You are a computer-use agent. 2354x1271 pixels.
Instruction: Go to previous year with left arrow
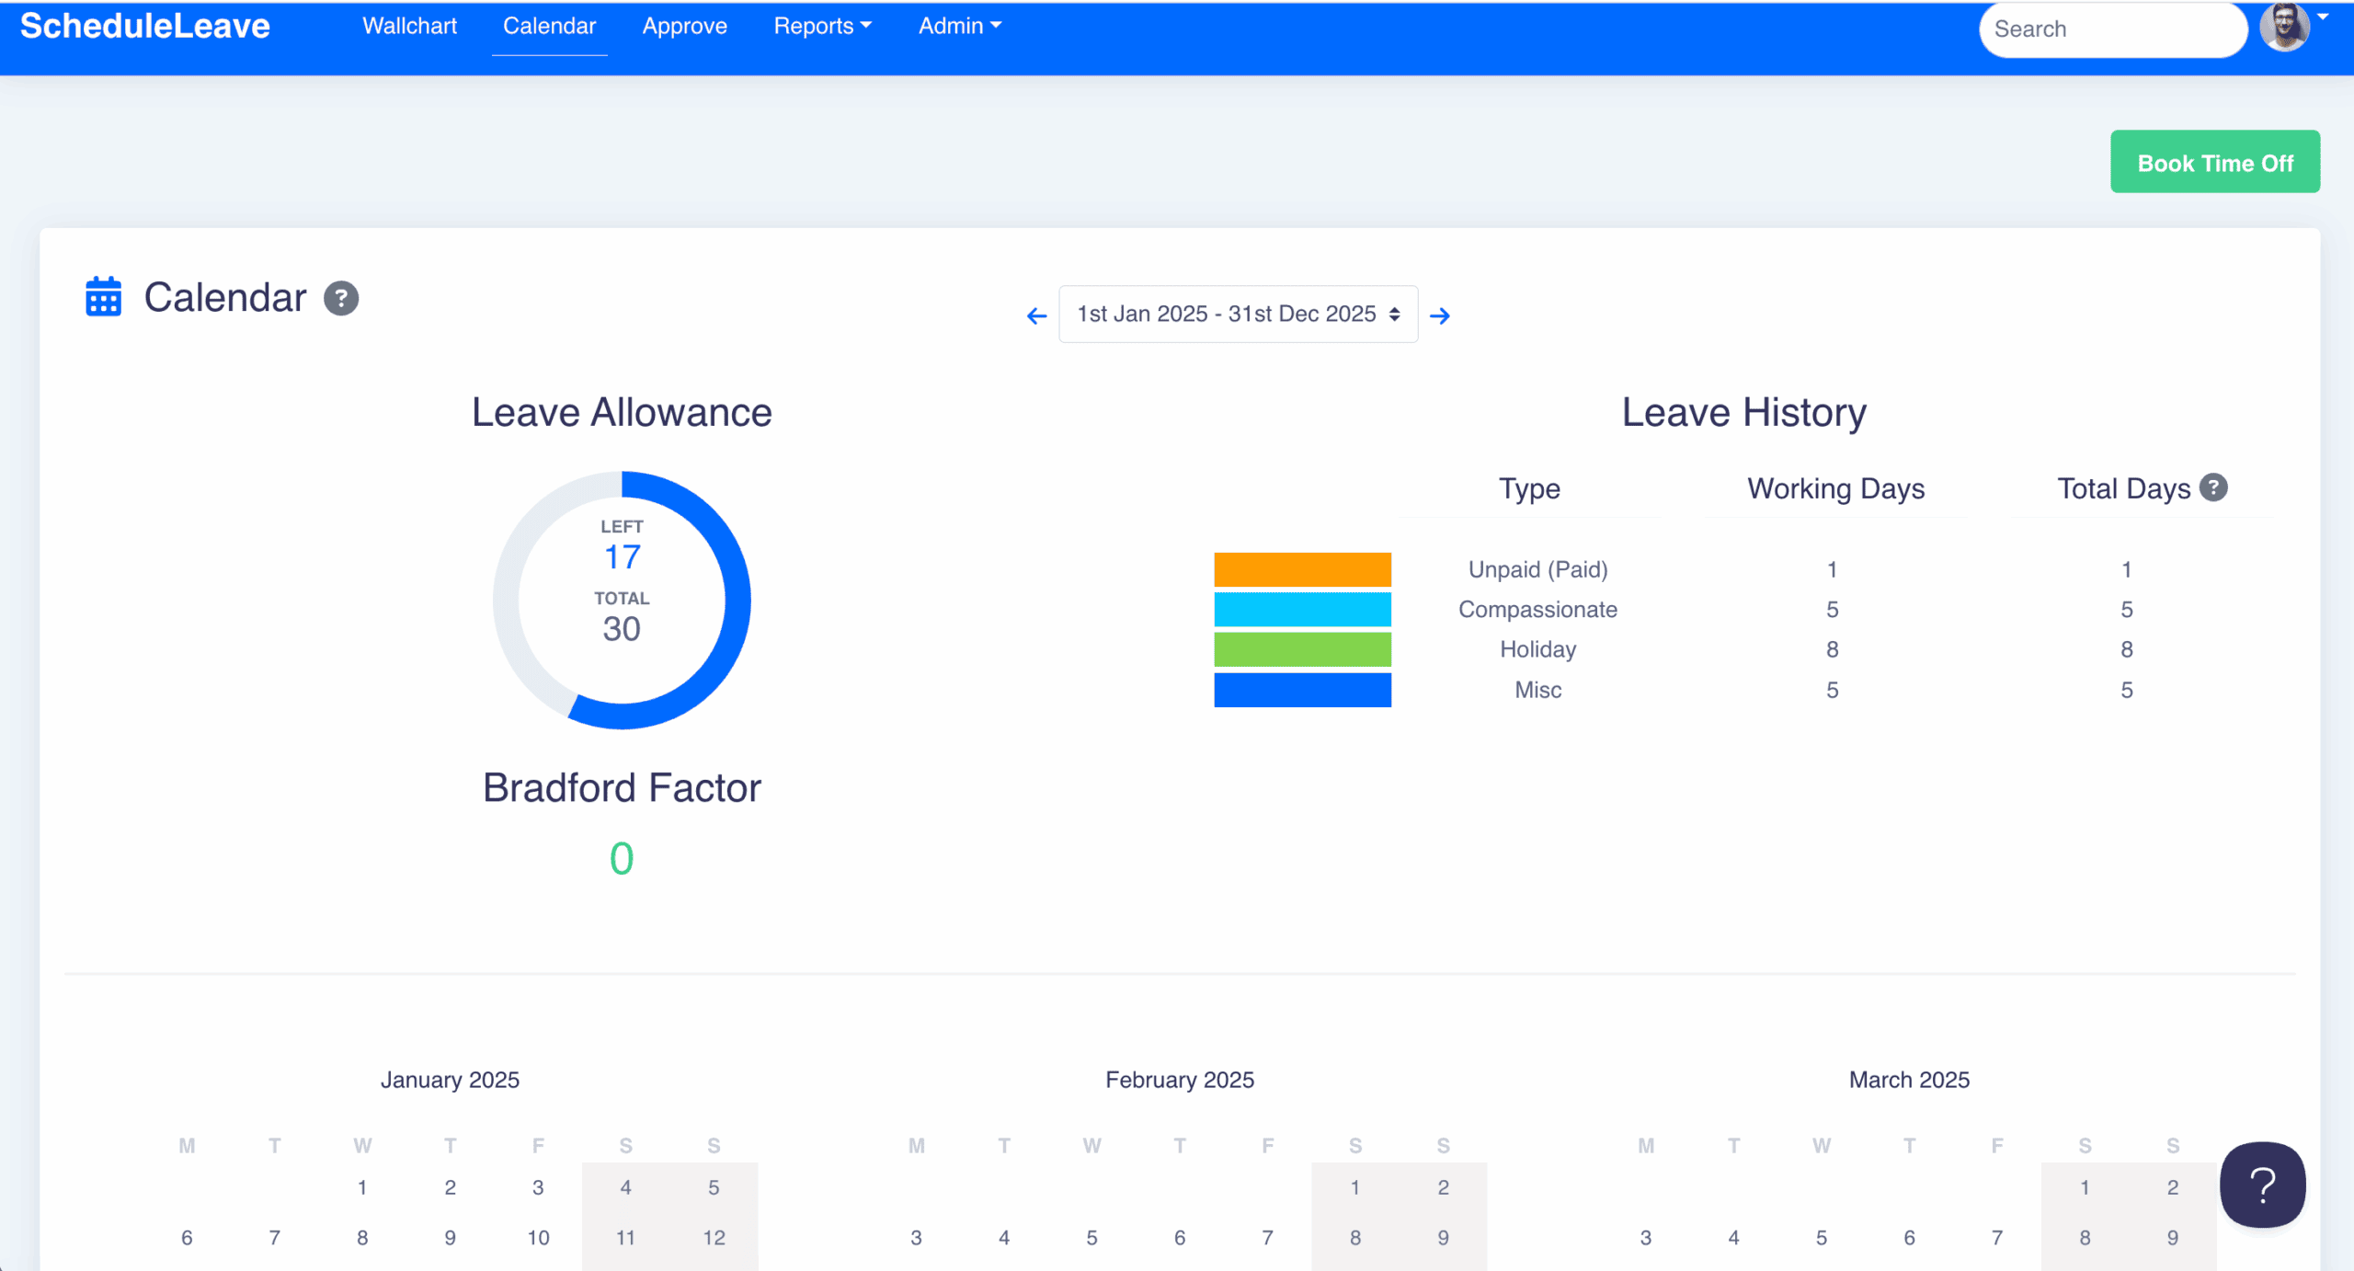pyautogui.click(x=1036, y=315)
